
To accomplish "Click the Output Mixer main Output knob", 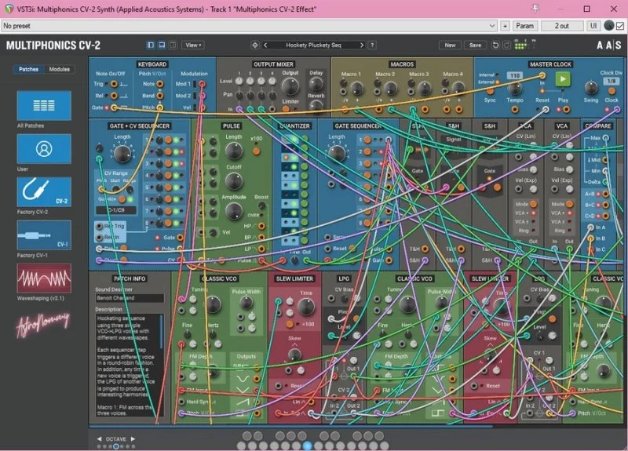I will click(x=290, y=86).
